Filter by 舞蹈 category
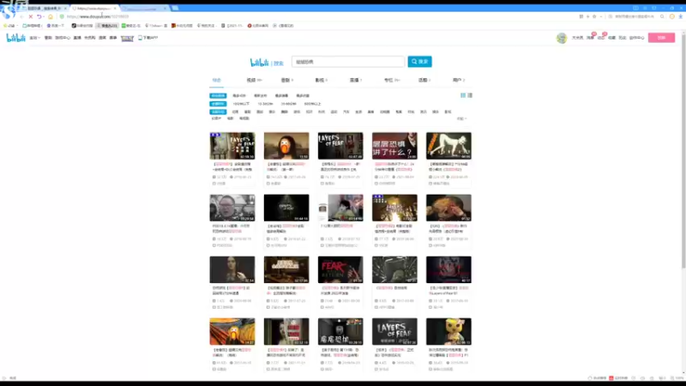 (x=285, y=112)
